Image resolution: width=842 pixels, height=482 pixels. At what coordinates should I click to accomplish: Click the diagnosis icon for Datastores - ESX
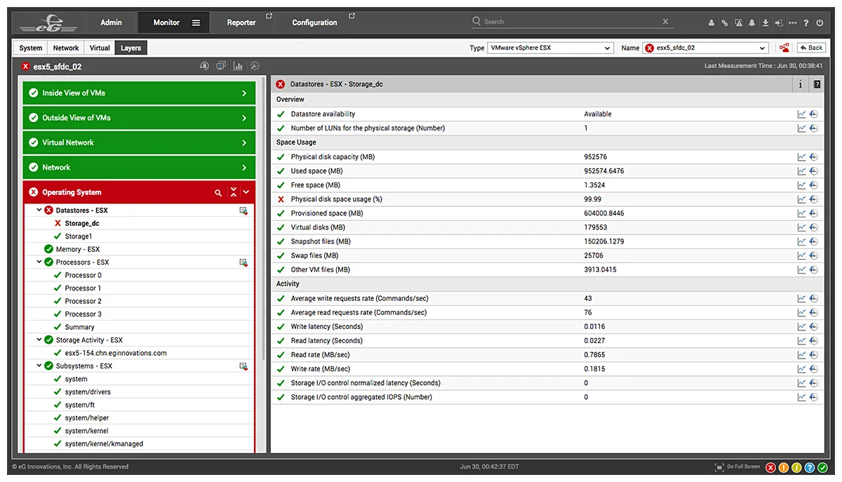243,210
